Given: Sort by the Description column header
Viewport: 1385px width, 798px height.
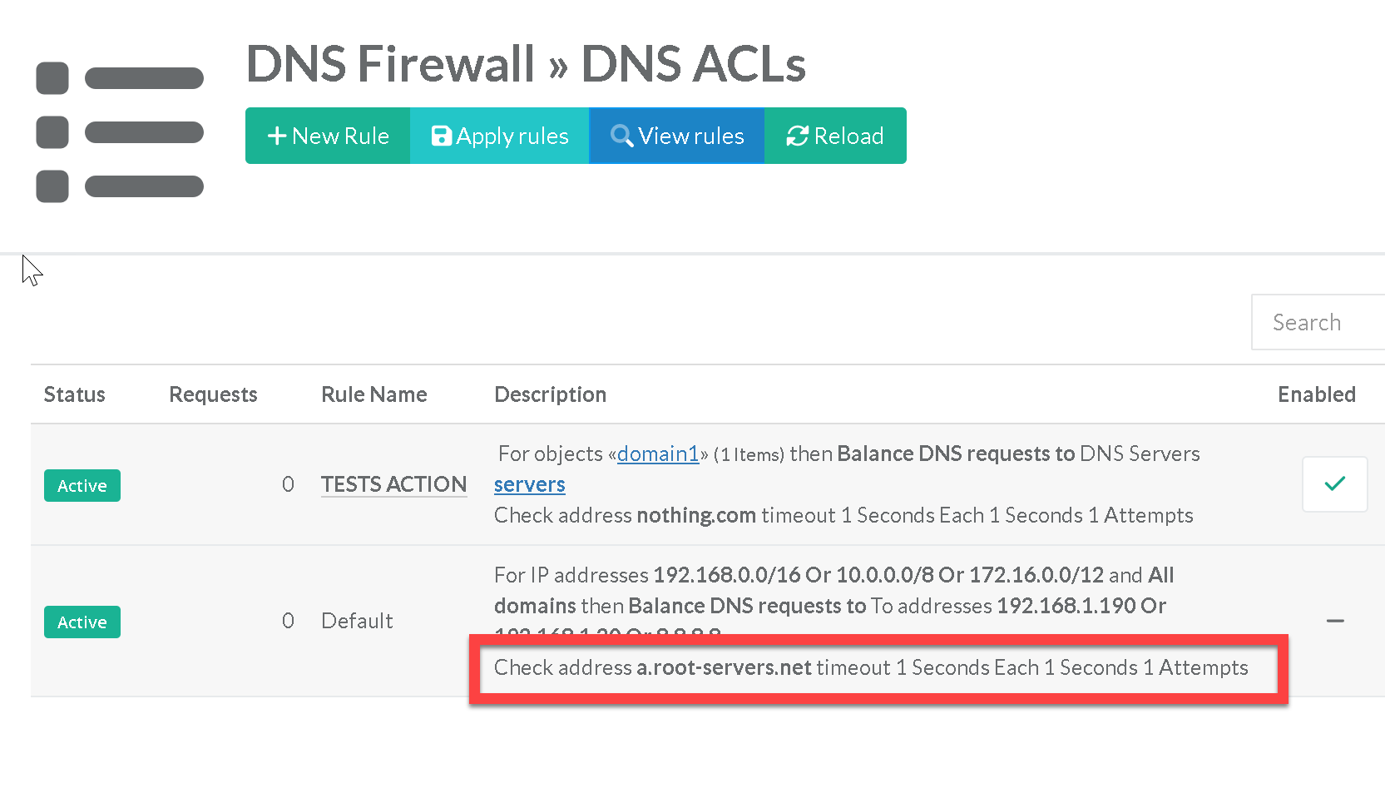Looking at the screenshot, I should click(550, 394).
